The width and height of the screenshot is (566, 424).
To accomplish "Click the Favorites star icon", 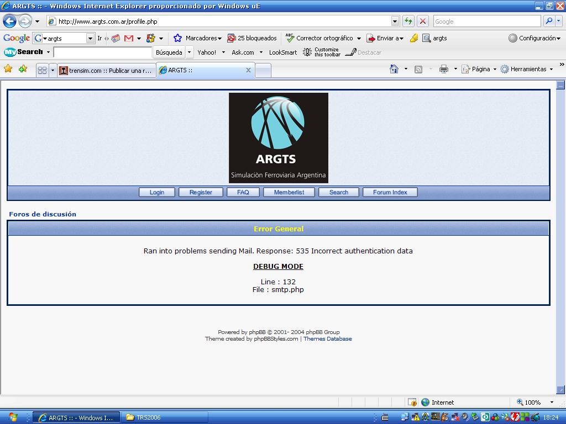I will tap(8, 69).
